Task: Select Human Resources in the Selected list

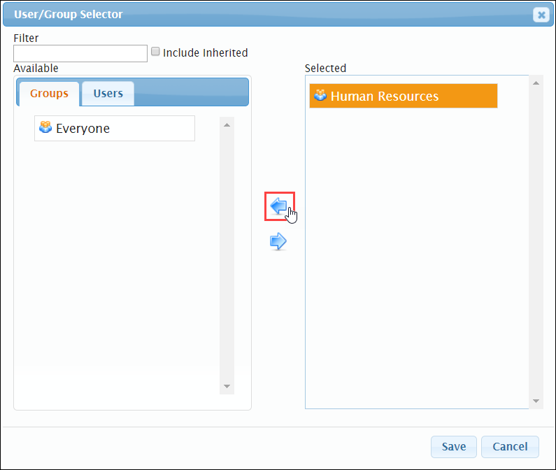Action: [404, 96]
